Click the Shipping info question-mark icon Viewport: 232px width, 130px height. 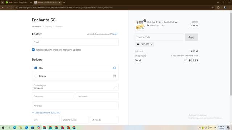[x=145, y=56]
